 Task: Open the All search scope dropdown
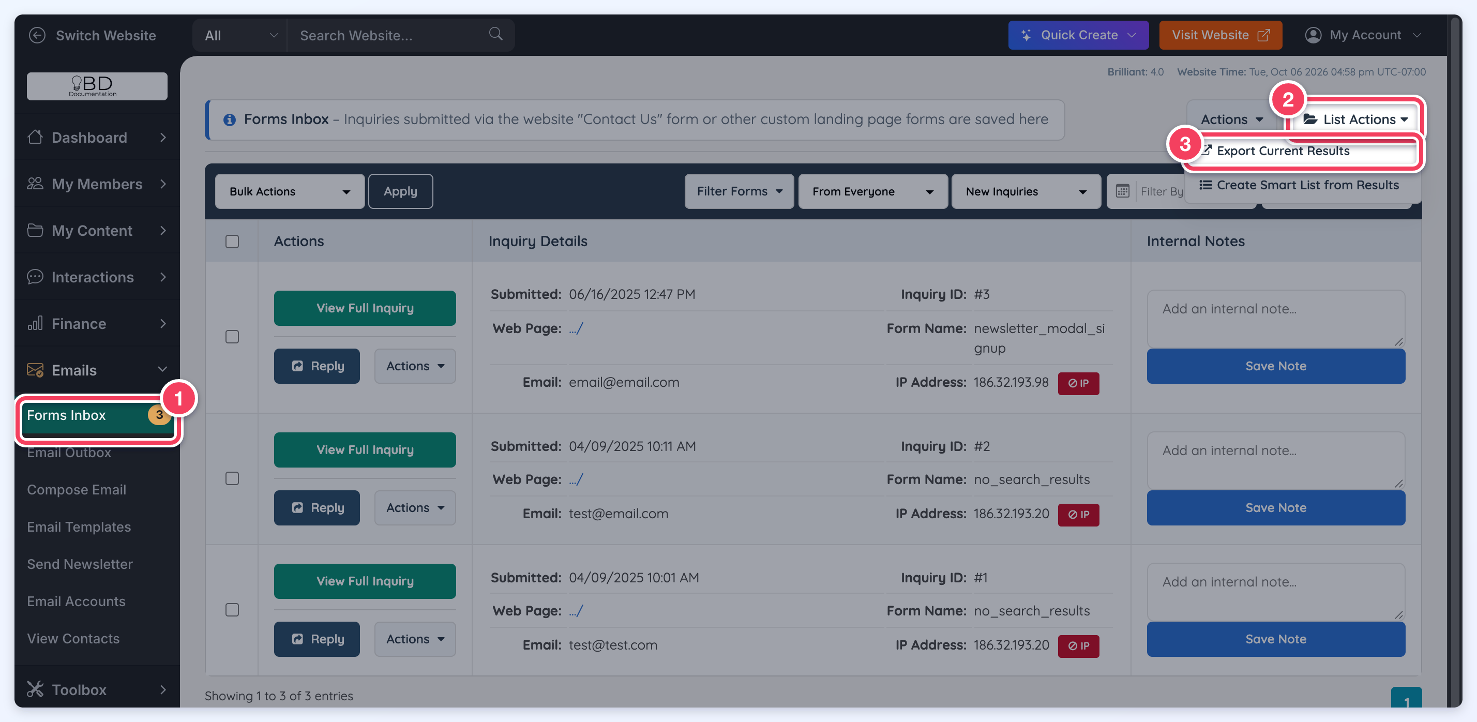(x=240, y=36)
